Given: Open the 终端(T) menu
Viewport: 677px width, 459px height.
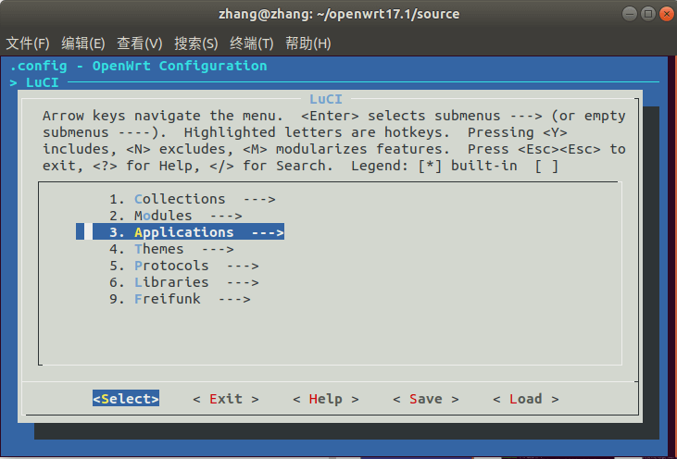Looking at the screenshot, I should (252, 43).
